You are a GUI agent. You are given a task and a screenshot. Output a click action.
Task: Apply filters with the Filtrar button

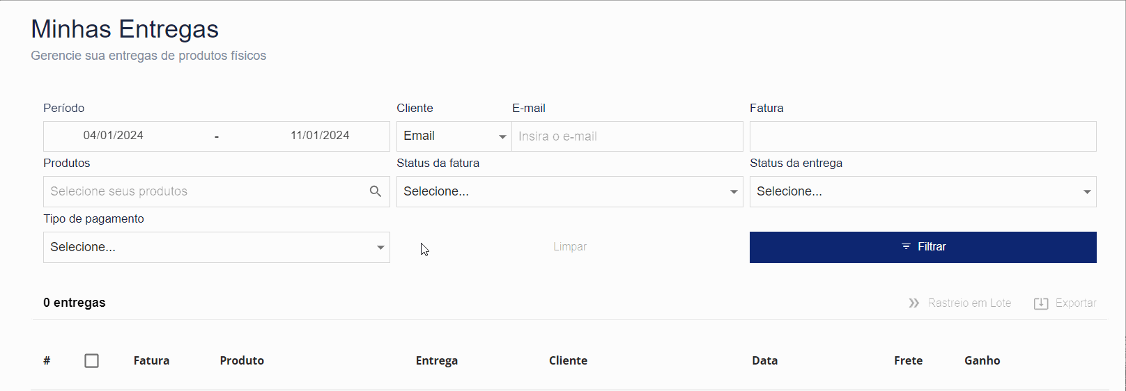tap(923, 247)
